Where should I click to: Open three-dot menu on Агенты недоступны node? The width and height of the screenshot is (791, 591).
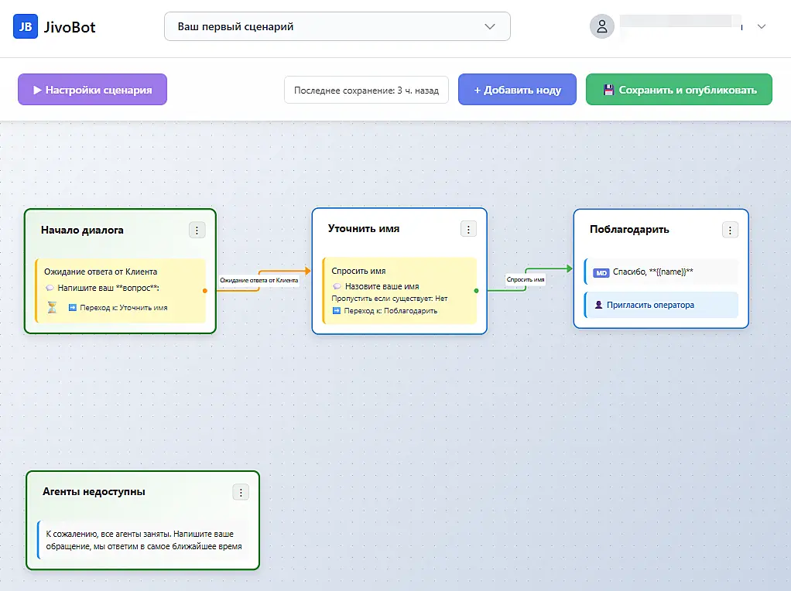[241, 493]
